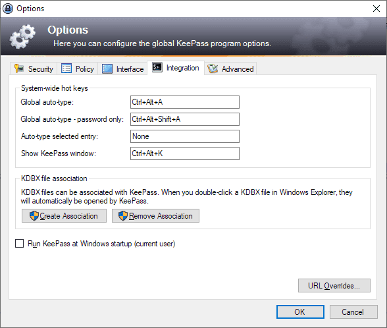Click the large 'Options' banner heading
387x328 pixels.
coord(68,30)
